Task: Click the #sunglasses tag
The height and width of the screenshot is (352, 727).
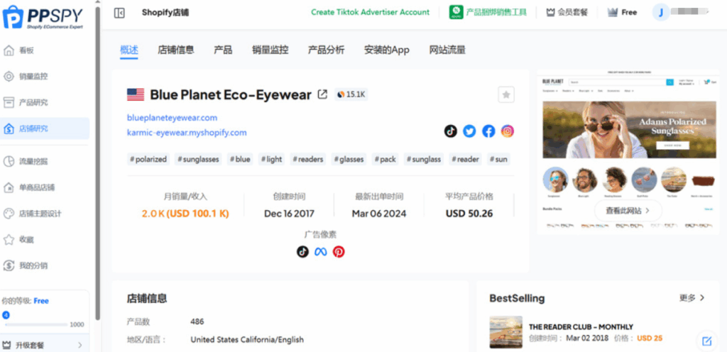Action: coord(199,160)
